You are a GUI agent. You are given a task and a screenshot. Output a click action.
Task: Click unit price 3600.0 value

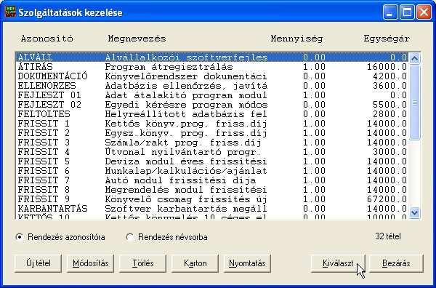tap(389, 86)
